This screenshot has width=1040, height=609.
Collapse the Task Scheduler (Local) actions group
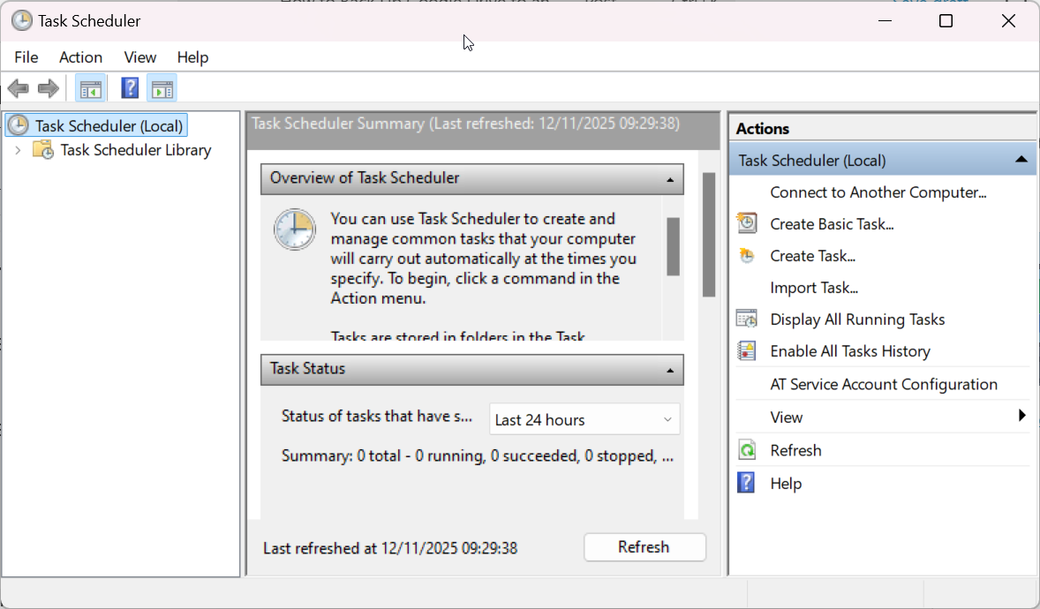pos(1021,160)
